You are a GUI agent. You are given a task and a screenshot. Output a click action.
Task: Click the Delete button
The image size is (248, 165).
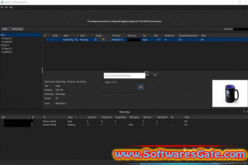pos(5,29)
